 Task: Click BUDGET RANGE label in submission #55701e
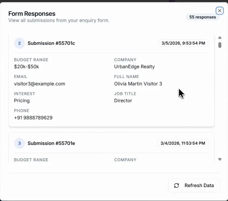pos(31,160)
